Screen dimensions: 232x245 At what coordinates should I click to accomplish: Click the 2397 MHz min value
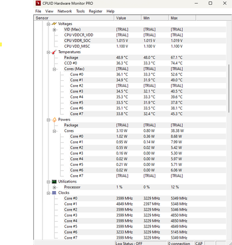coord(152,204)
